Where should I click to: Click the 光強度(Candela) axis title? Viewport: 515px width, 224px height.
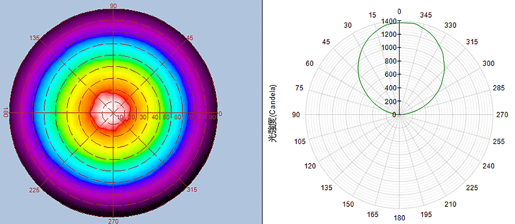click(x=273, y=113)
